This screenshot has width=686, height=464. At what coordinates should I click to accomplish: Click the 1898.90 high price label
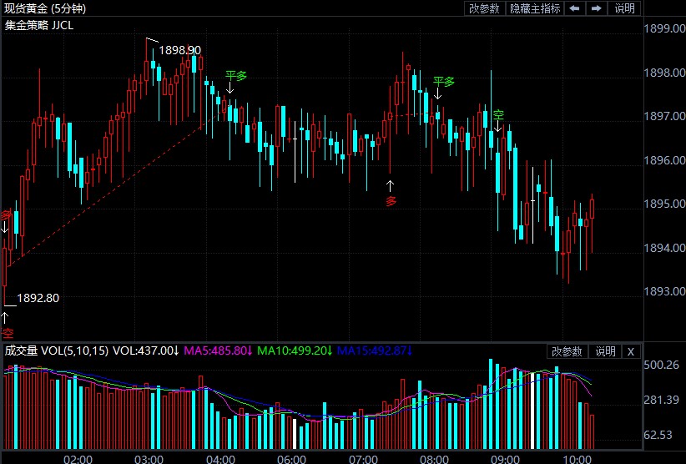tap(179, 50)
